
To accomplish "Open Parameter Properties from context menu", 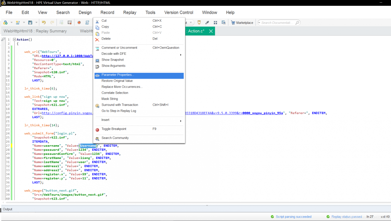I will tap(139, 75).
